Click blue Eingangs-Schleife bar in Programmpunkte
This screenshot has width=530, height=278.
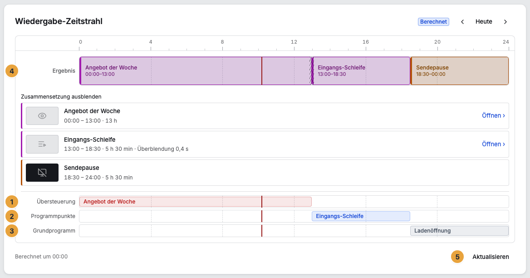[361, 216]
